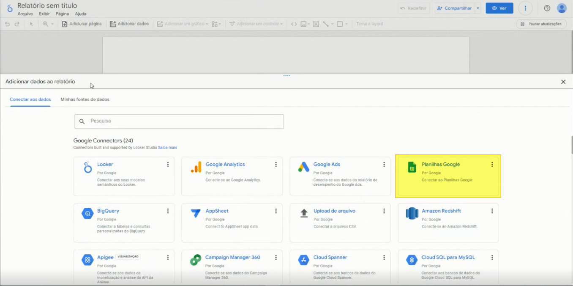Select the Planilhas Google connector
The width and height of the screenshot is (573, 286).
pyautogui.click(x=448, y=176)
